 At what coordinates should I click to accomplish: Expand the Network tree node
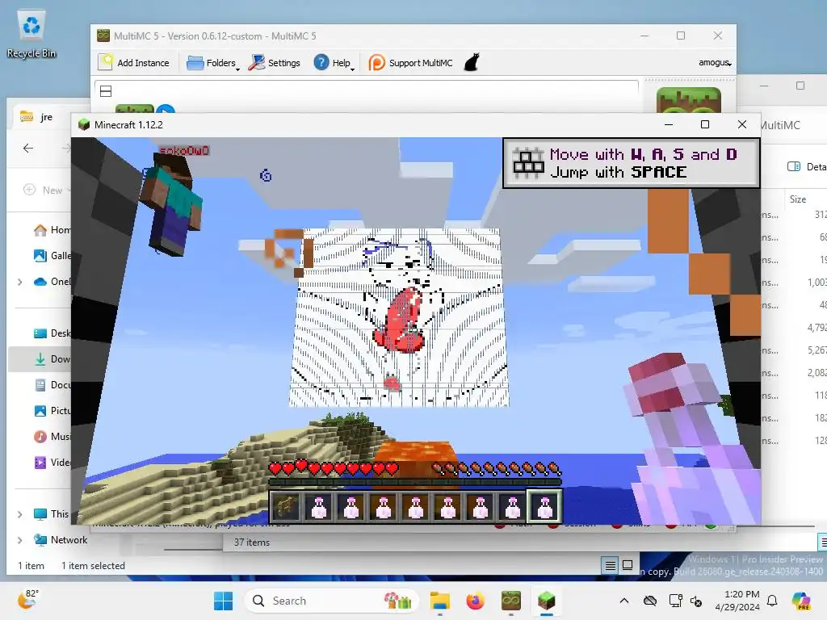pos(20,540)
